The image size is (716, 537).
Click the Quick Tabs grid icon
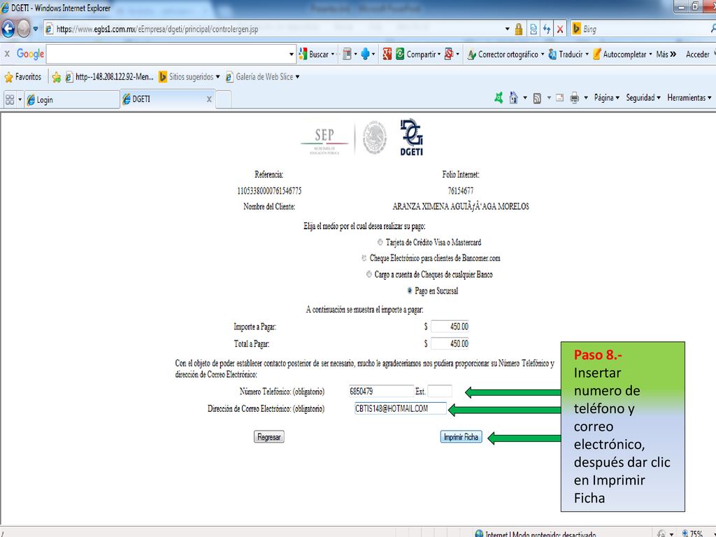[10, 99]
